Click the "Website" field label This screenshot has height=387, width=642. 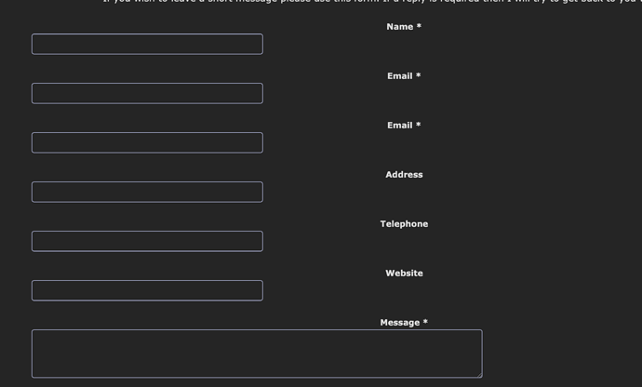click(404, 274)
